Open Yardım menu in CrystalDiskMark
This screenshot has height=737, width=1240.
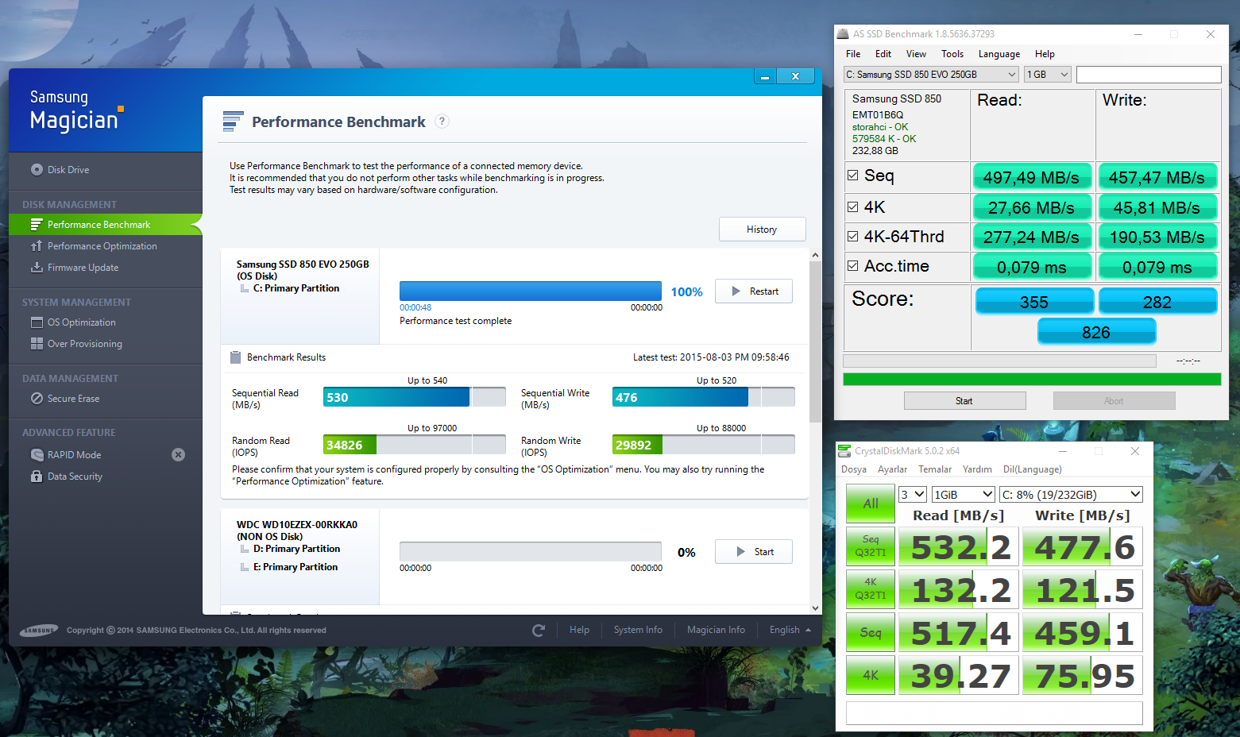click(x=977, y=469)
